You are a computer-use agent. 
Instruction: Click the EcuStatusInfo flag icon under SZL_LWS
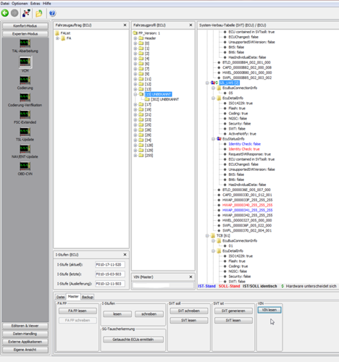pos(219,139)
